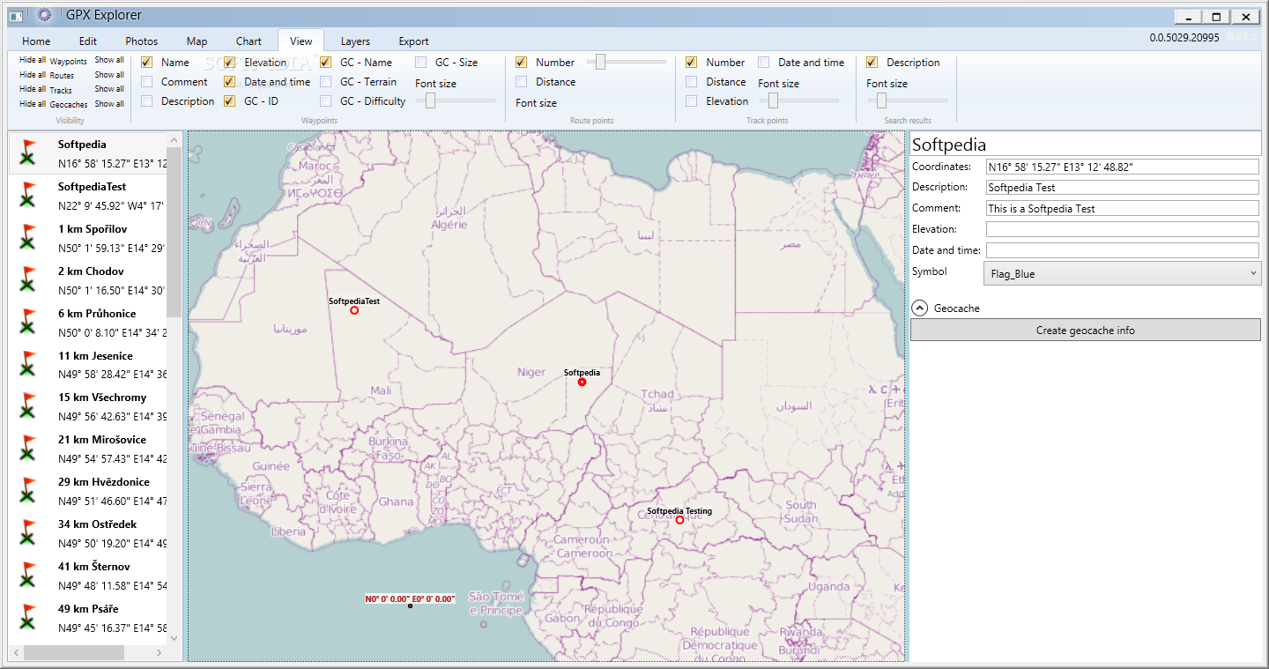Enable track points Date and time checkbox
1269x669 pixels.
click(764, 63)
